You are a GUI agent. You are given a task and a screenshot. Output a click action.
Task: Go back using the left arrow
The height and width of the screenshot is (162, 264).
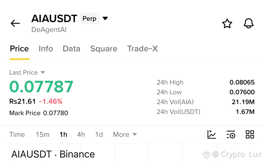pyautogui.click(x=15, y=23)
